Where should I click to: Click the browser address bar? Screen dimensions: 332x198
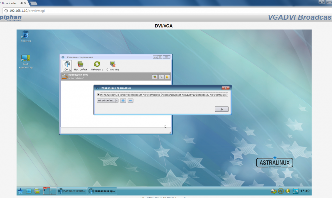(167, 11)
